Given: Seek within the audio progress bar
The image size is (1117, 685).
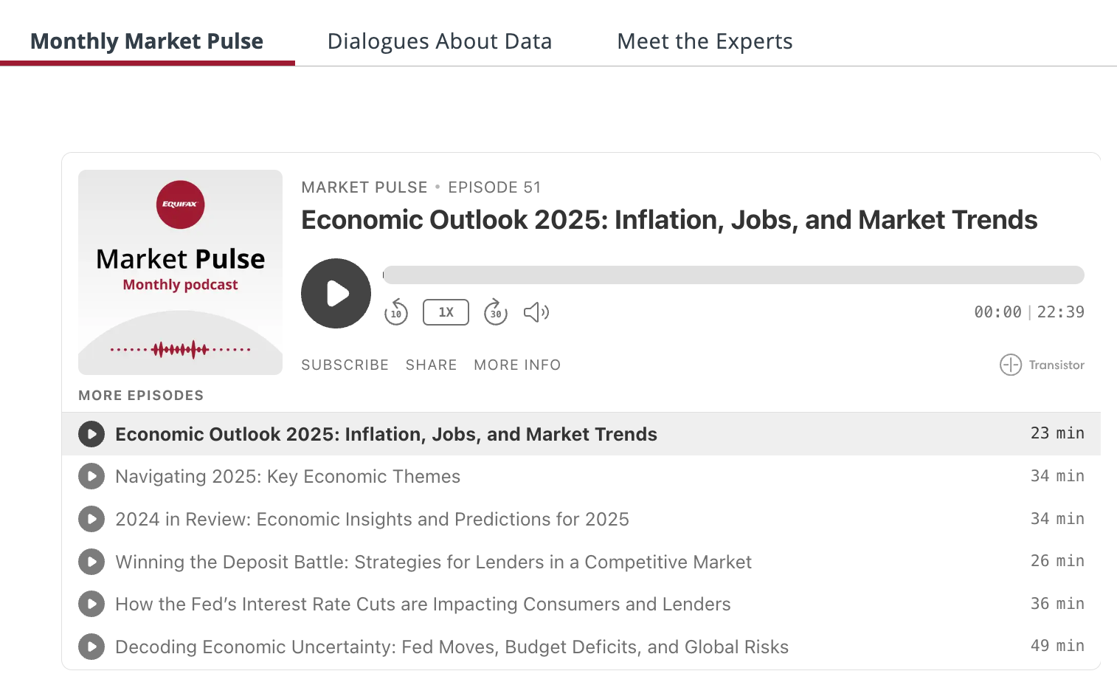Looking at the screenshot, I should [733, 275].
